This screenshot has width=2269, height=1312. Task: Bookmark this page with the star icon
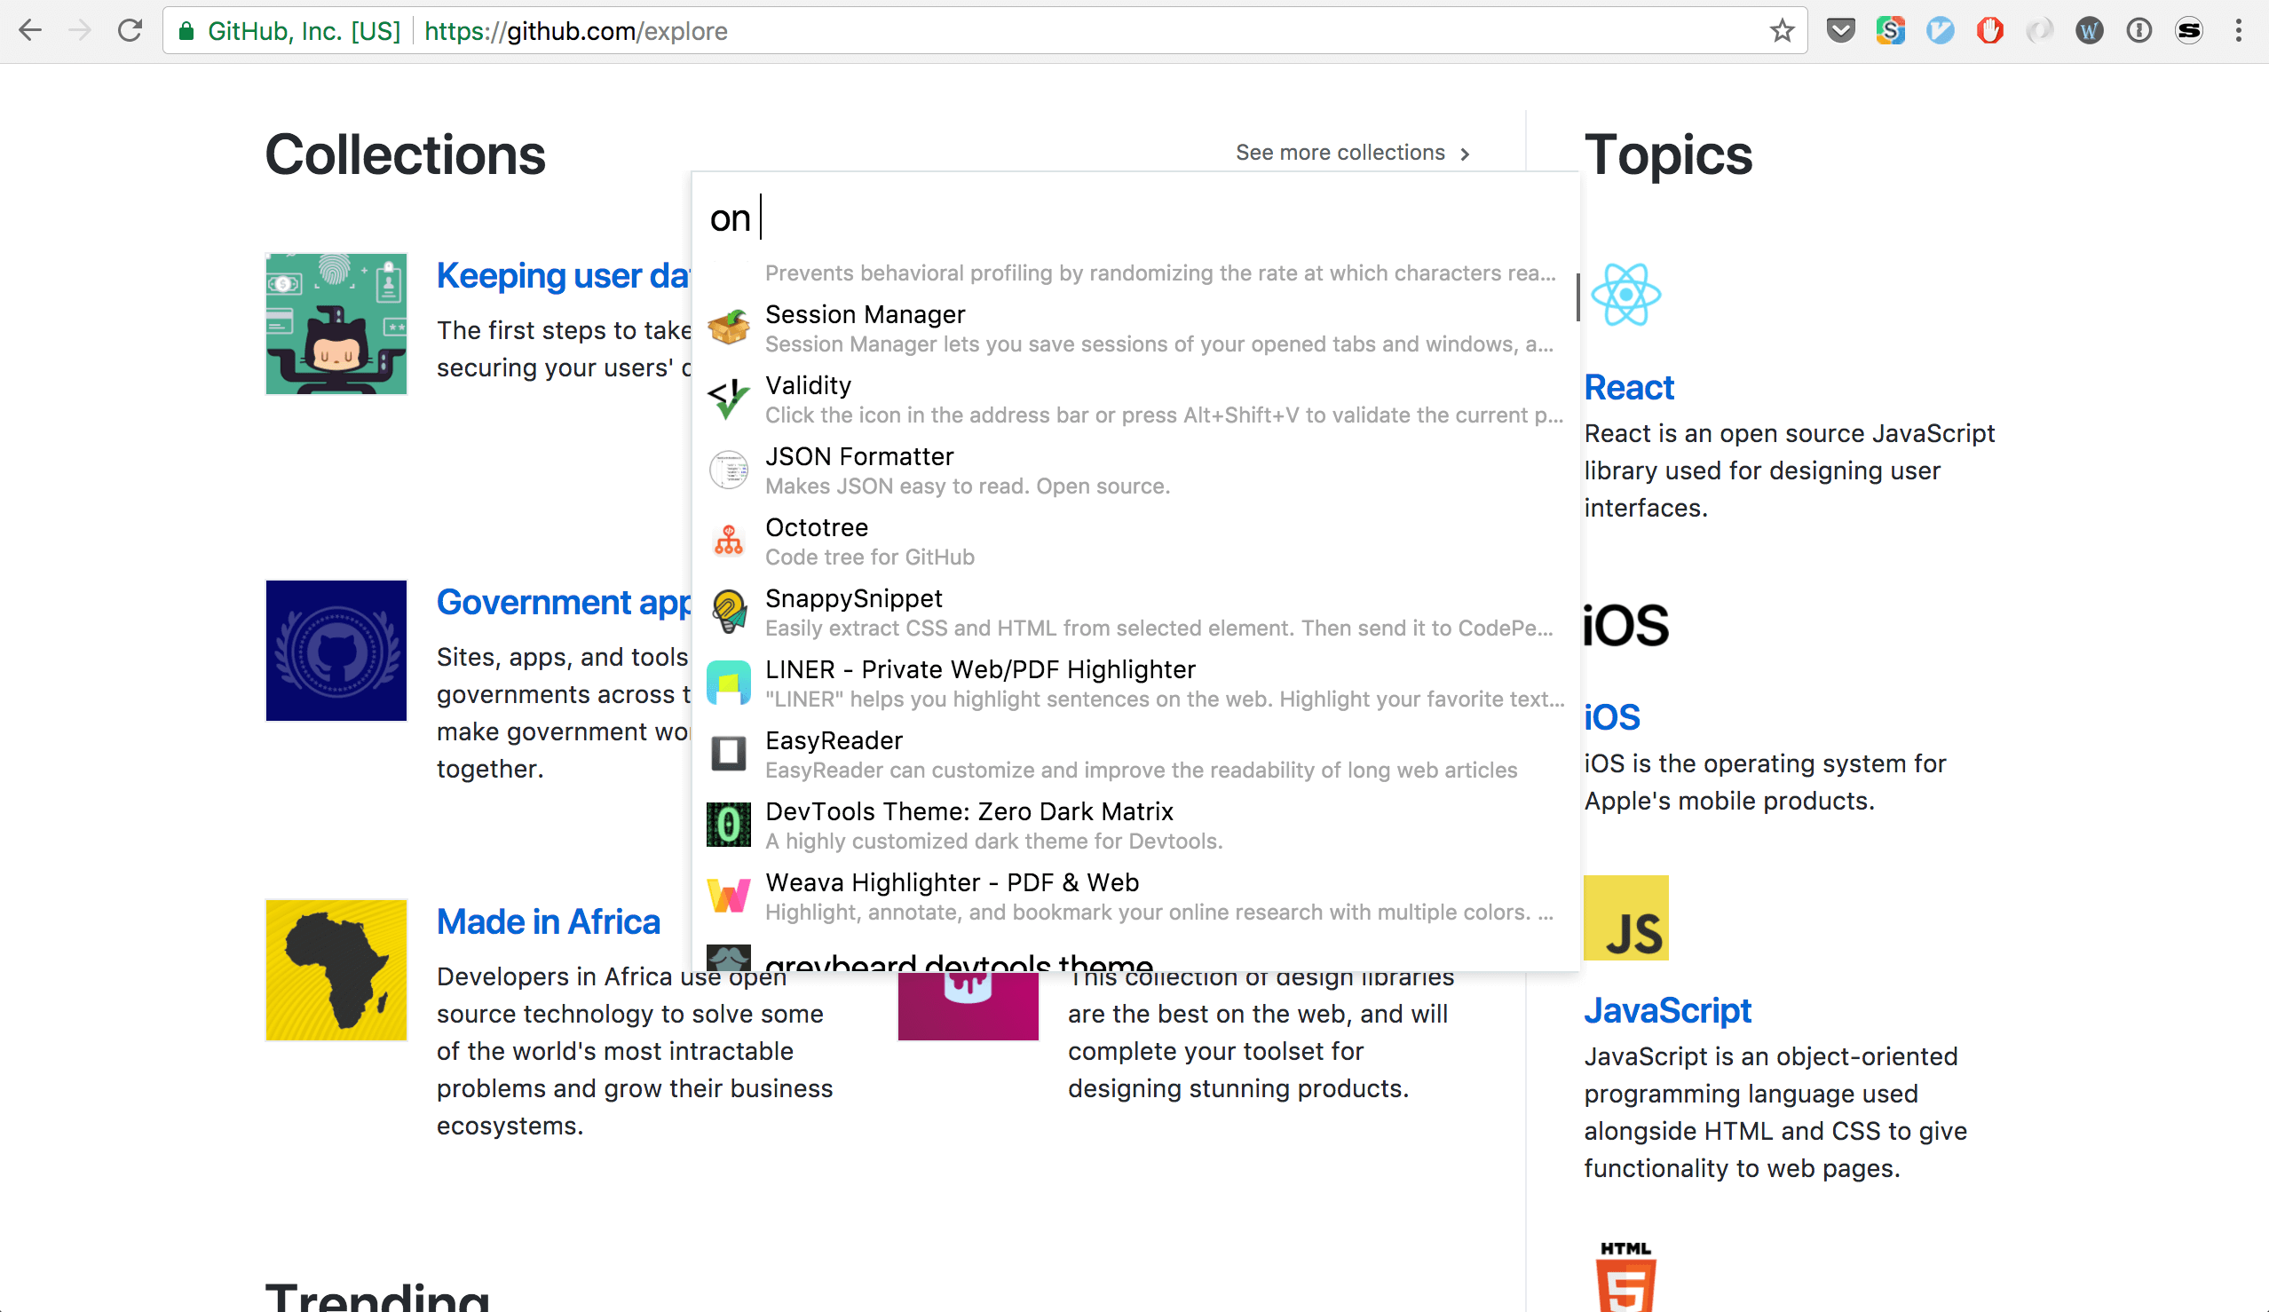point(1782,30)
